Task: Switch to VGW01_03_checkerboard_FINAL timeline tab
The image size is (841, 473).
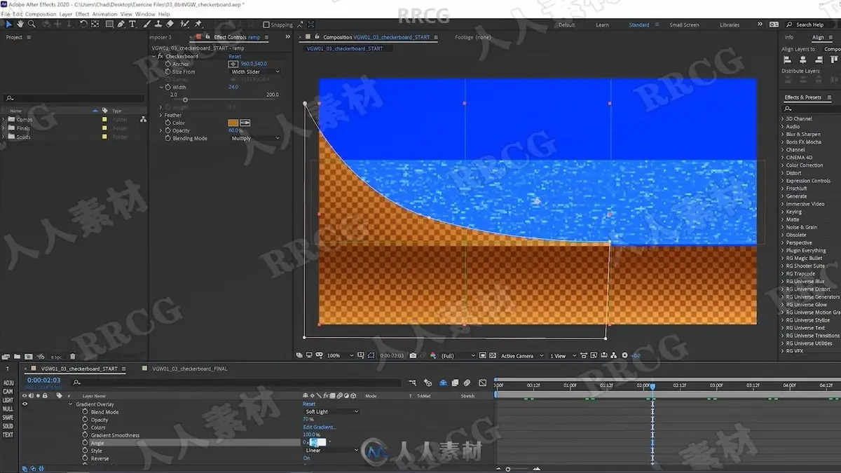Action: point(189,369)
